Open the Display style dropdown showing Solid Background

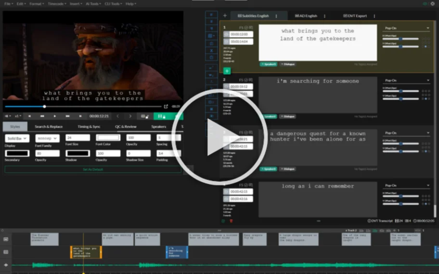17,138
